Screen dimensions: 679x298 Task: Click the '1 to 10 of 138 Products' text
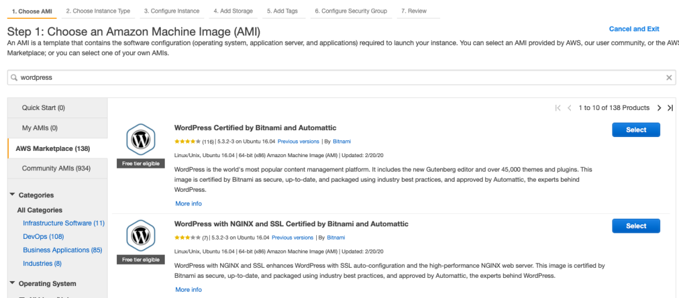point(614,108)
